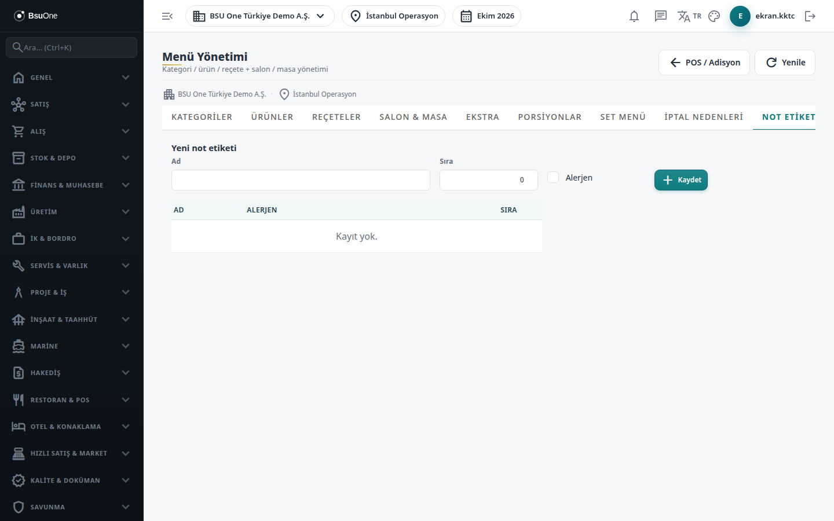The width and height of the screenshot is (834, 521).
Task: Go back to POS / Adisyon
Action: pos(704,63)
